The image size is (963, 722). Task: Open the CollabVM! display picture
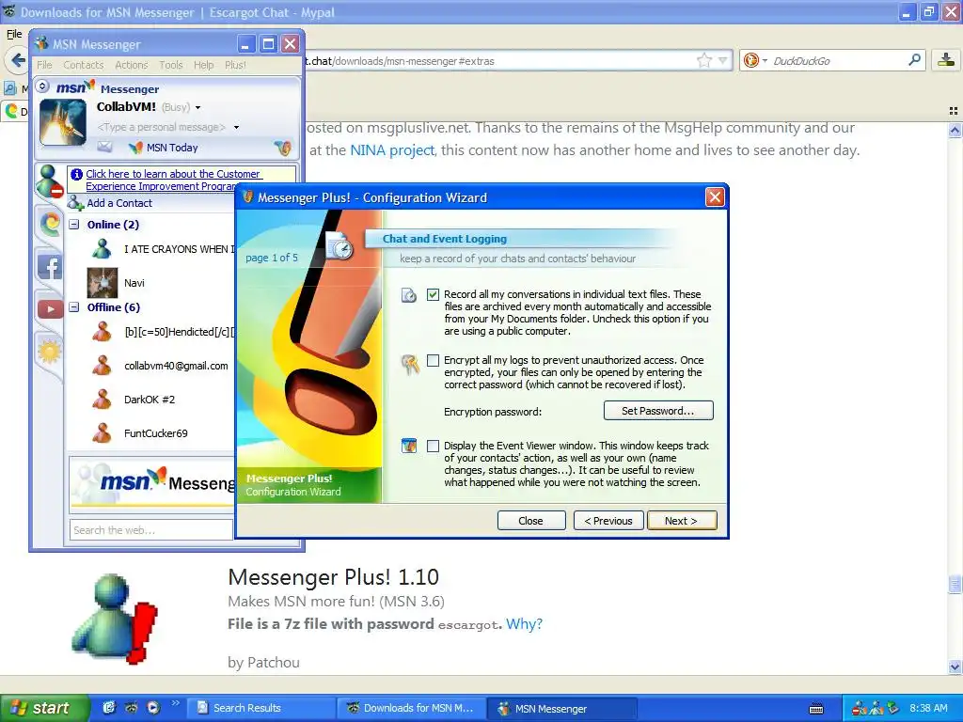coord(63,122)
